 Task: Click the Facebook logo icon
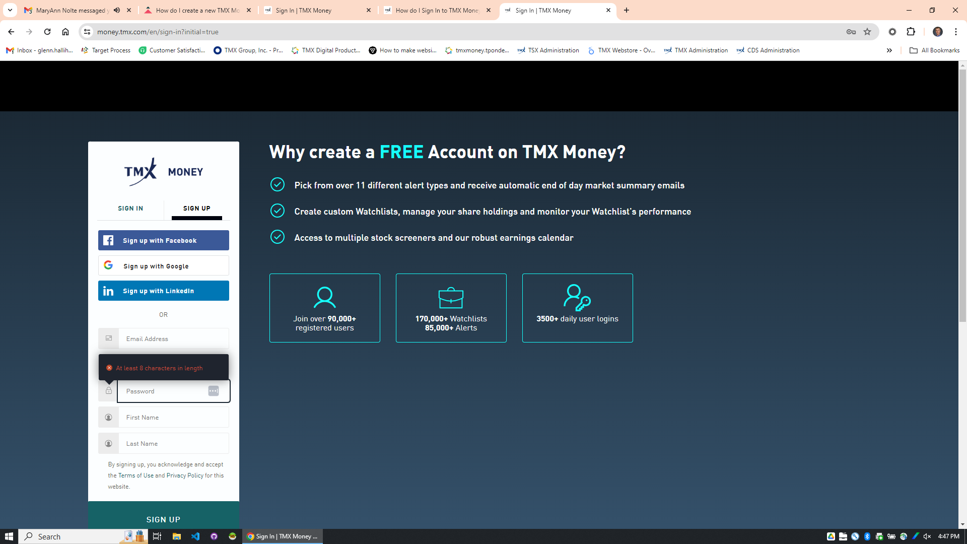click(x=108, y=240)
